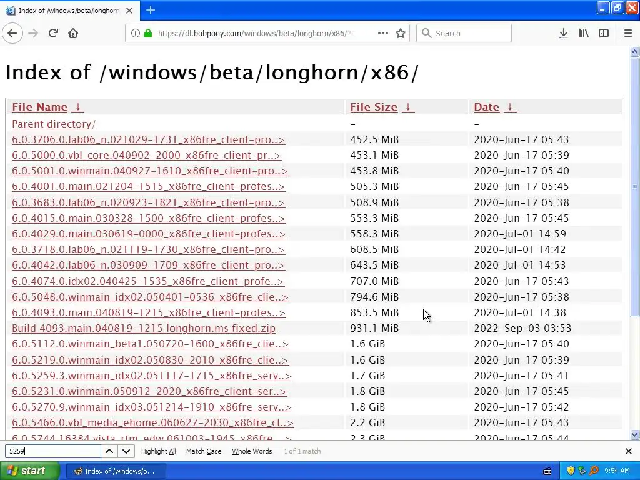Open 6.0.5466.0.vbl_media_ehome.060627-2030 link
Image resolution: width=640 pixels, height=480 pixels.
pos(152,423)
